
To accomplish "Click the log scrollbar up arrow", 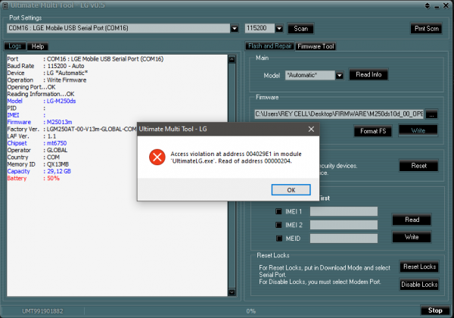I will click(232, 60).
